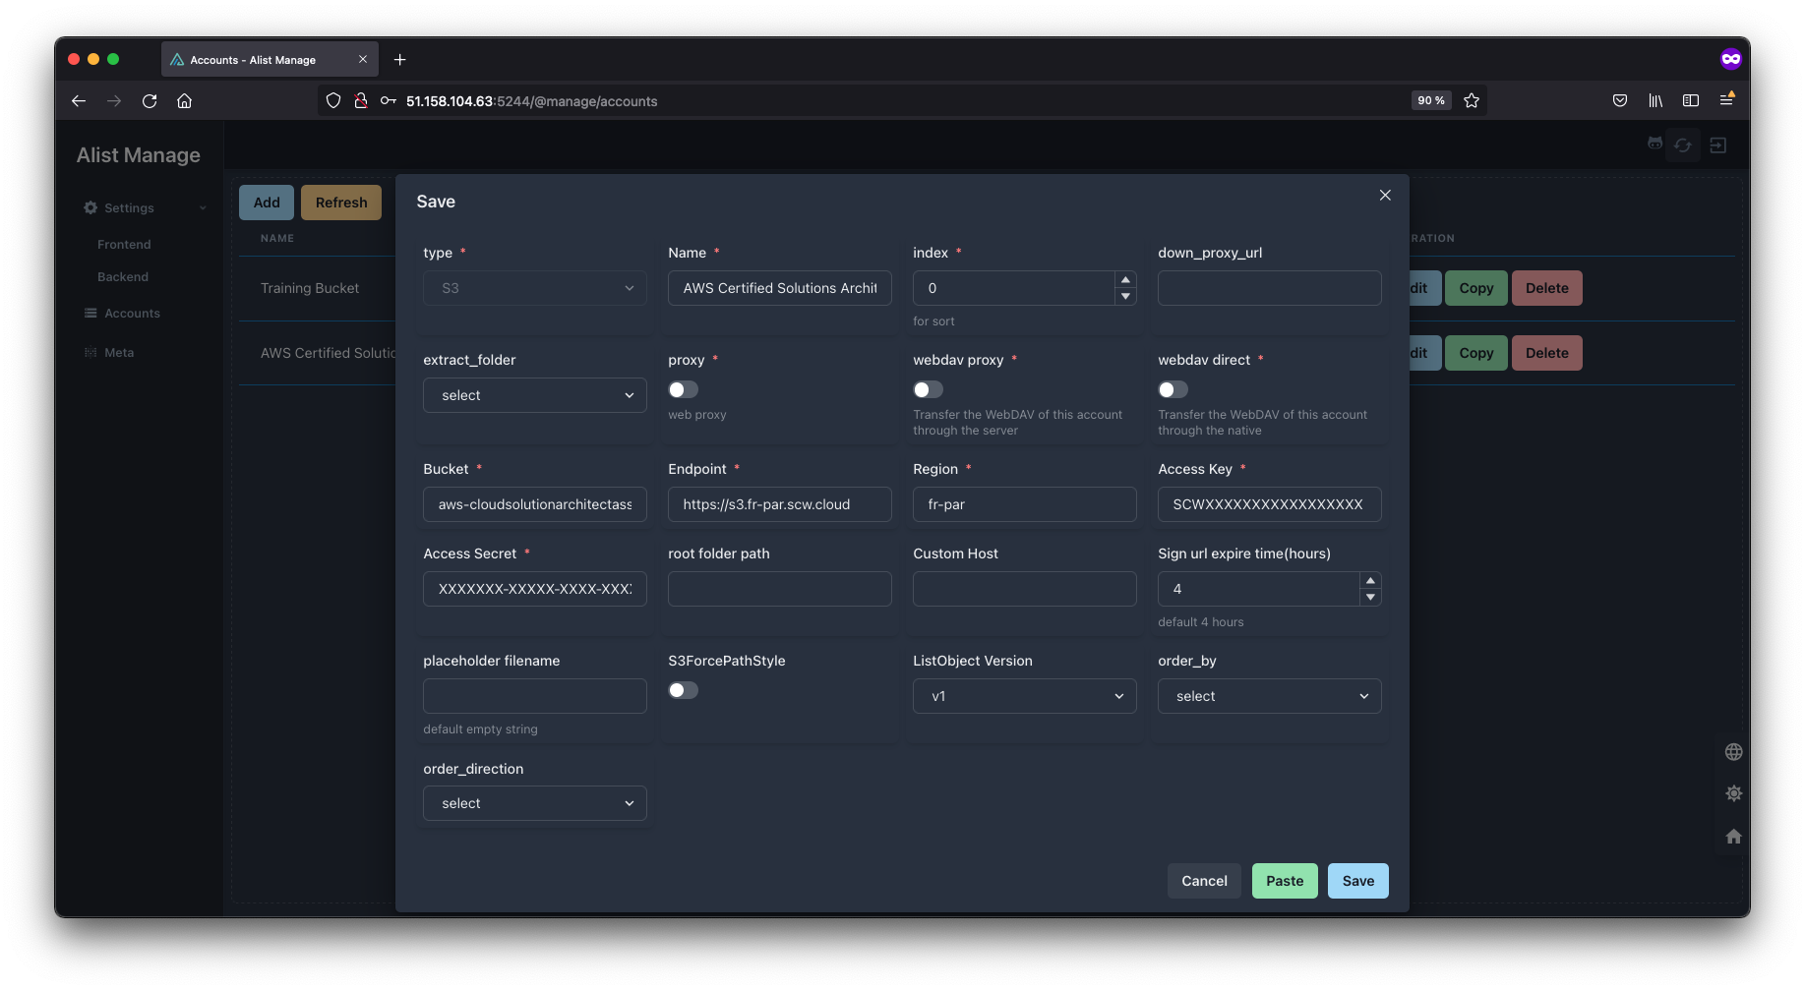Click the Cancel button
This screenshot has width=1805, height=990.
(x=1204, y=881)
